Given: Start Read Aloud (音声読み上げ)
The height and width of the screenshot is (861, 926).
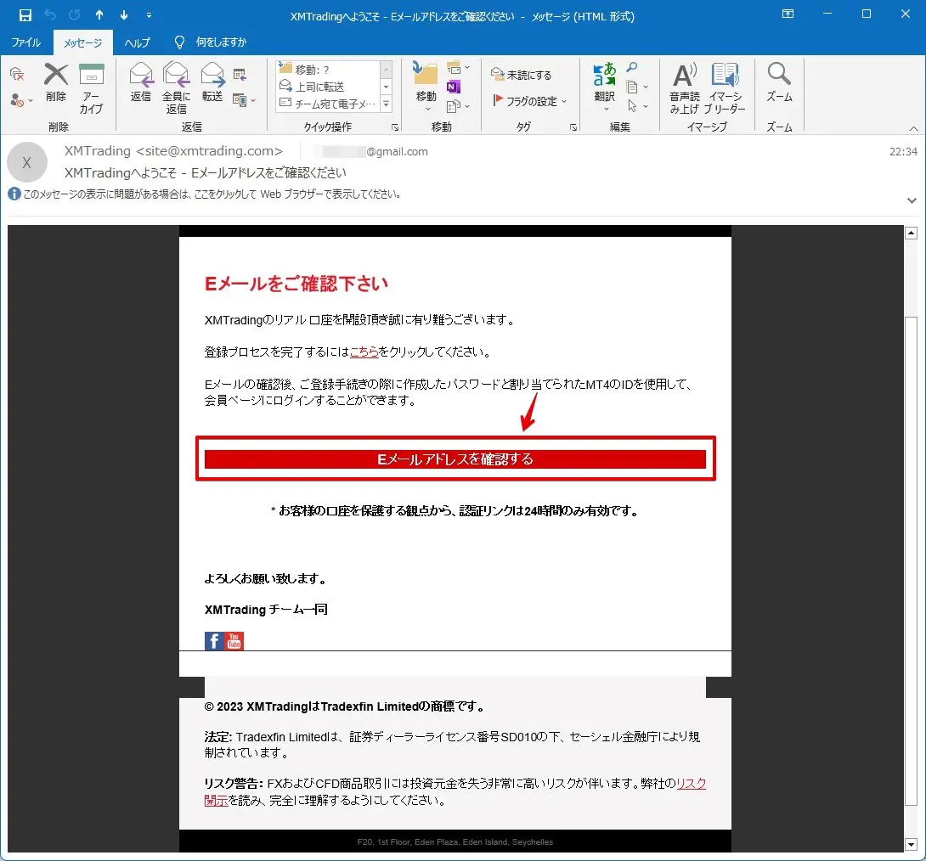Looking at the screenshot, I should 684,87.
